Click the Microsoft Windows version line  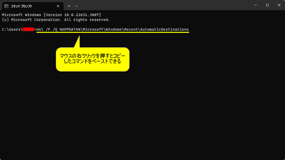click(51, 15)
